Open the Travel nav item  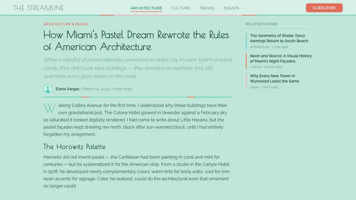(207, 8)
